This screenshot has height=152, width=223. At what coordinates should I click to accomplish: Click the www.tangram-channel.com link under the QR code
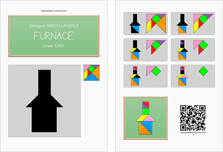pyautogui.click(x=193, y=132)
